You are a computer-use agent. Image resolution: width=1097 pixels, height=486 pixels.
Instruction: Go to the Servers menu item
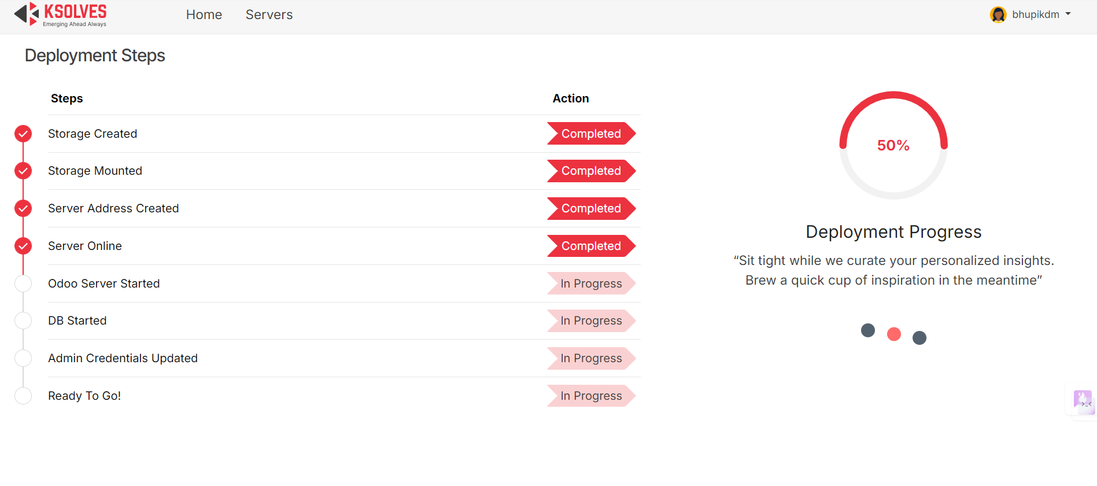[269, 14]
